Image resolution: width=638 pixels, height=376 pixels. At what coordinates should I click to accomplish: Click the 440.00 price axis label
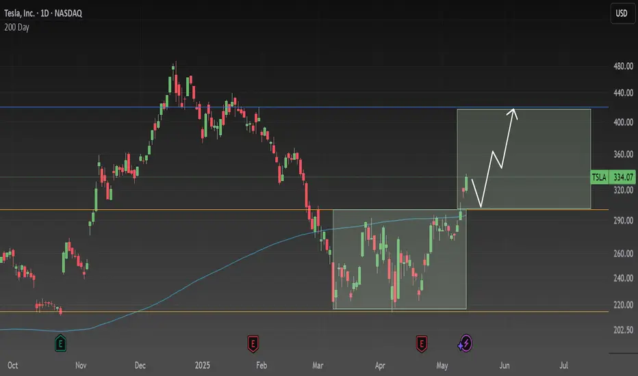[x=623, y=93]
